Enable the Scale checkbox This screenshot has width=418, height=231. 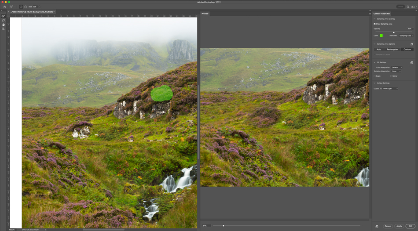point(375,76)
